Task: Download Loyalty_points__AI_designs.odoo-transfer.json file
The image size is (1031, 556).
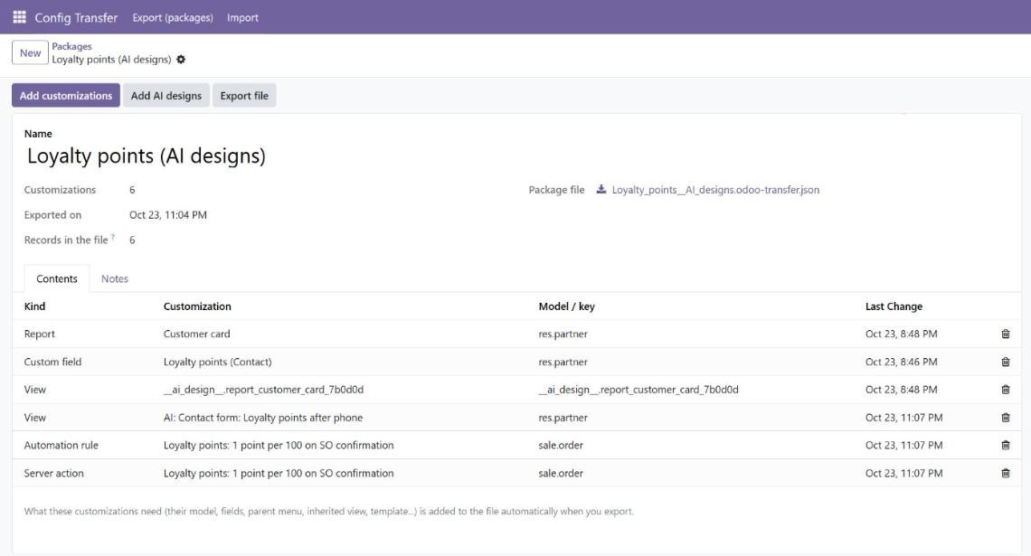Action: tap(715, 190)
